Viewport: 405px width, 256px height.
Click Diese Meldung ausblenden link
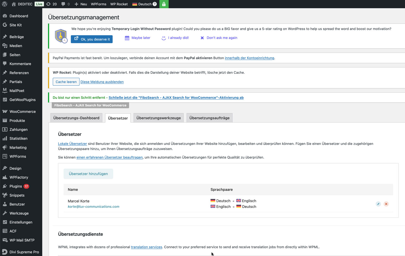pos(102,82)
